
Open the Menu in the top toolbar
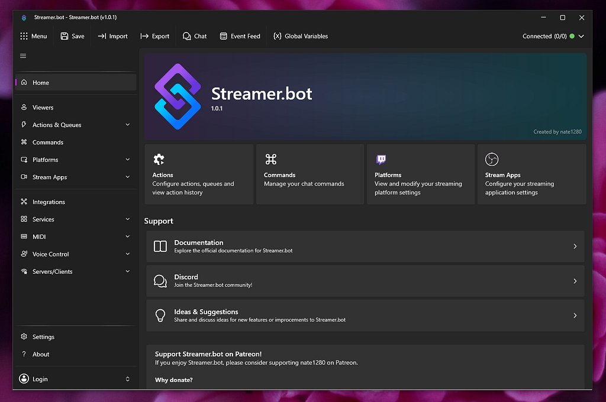click(34, 36)
